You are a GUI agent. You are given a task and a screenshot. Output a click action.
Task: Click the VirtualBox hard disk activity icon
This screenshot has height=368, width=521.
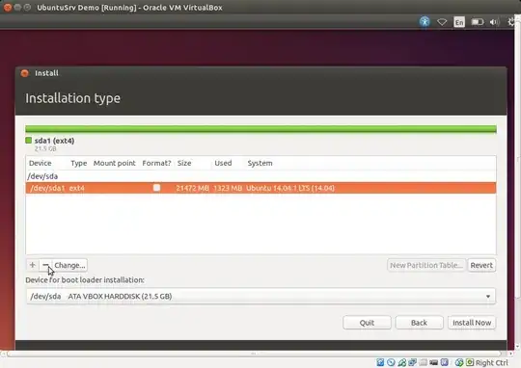coord(380,362)
